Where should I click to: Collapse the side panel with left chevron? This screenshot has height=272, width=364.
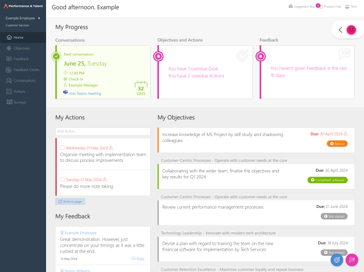341,30
